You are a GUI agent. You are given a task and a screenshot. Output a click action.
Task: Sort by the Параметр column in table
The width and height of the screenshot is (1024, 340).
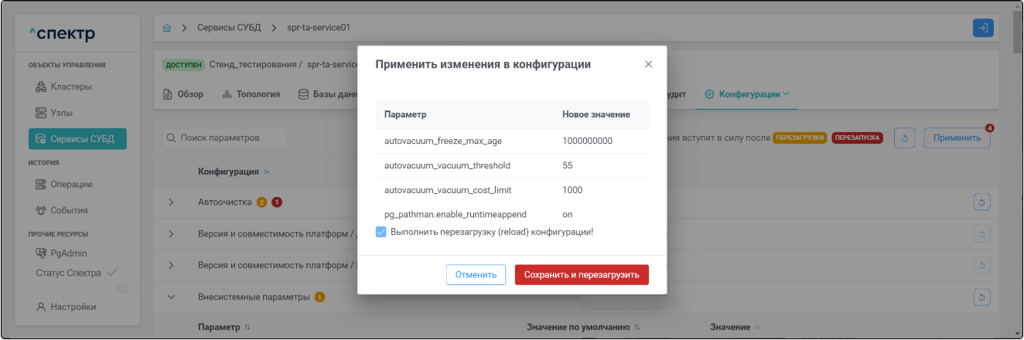pyautogui.click(x=247, y=328)
